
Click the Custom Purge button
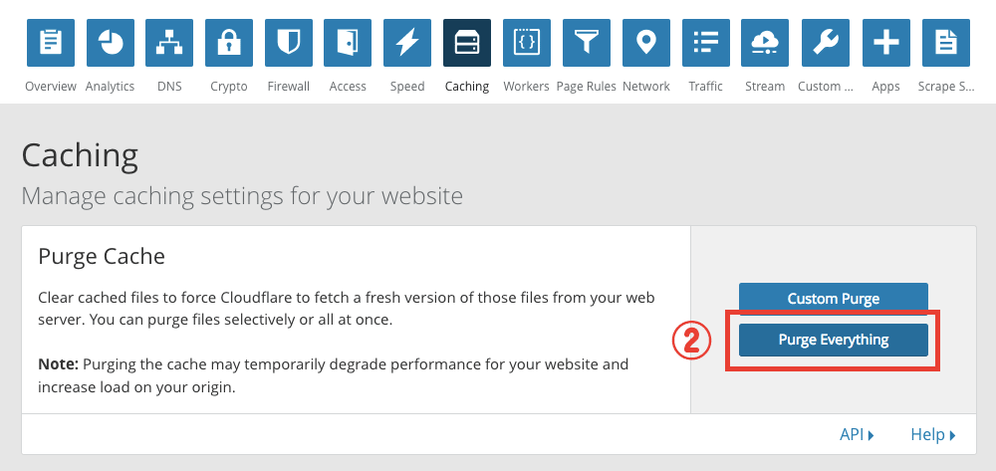(x=834, y=299)
